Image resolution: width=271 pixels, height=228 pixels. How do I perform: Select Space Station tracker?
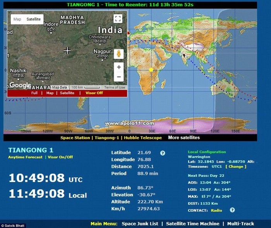point(75,138)
